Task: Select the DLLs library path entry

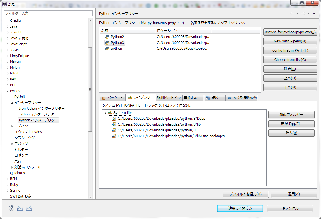Action: tap(161, 119)
